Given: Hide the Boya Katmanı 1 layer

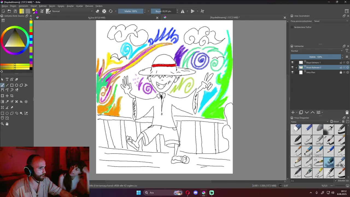Looking at the screenshot, I should point(292,62).
